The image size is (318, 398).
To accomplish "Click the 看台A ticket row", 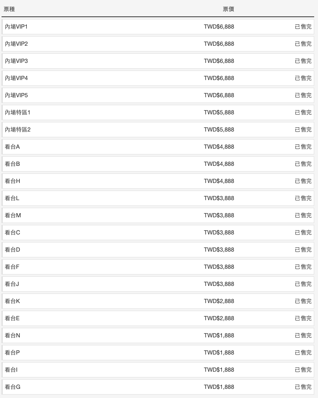I will pos(158,147).
